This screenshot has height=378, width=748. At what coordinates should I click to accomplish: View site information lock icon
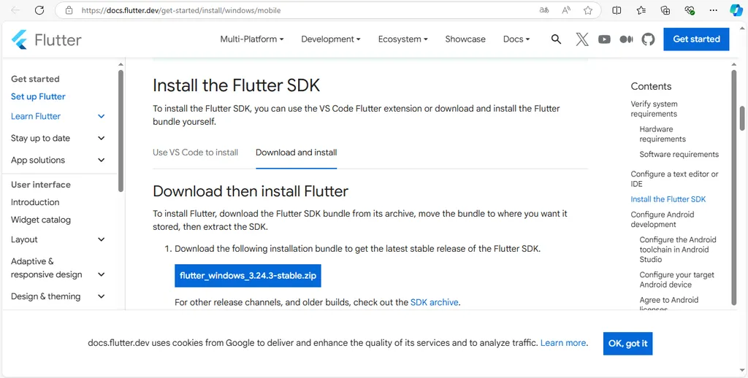pos(69,10)
